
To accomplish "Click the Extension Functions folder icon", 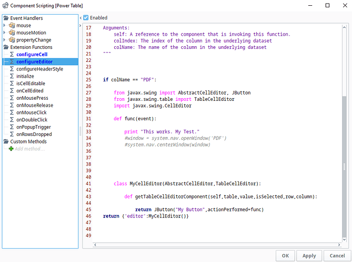I will [6, 47].
